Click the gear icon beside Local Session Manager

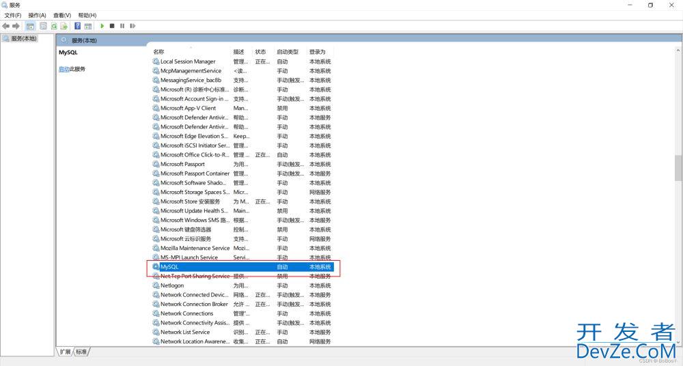(156, 61)
